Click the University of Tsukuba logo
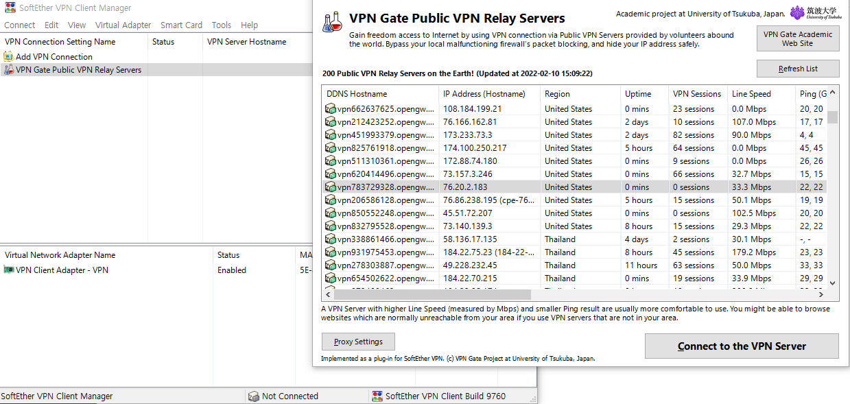850x404 pixels. (x=815, y=14)
